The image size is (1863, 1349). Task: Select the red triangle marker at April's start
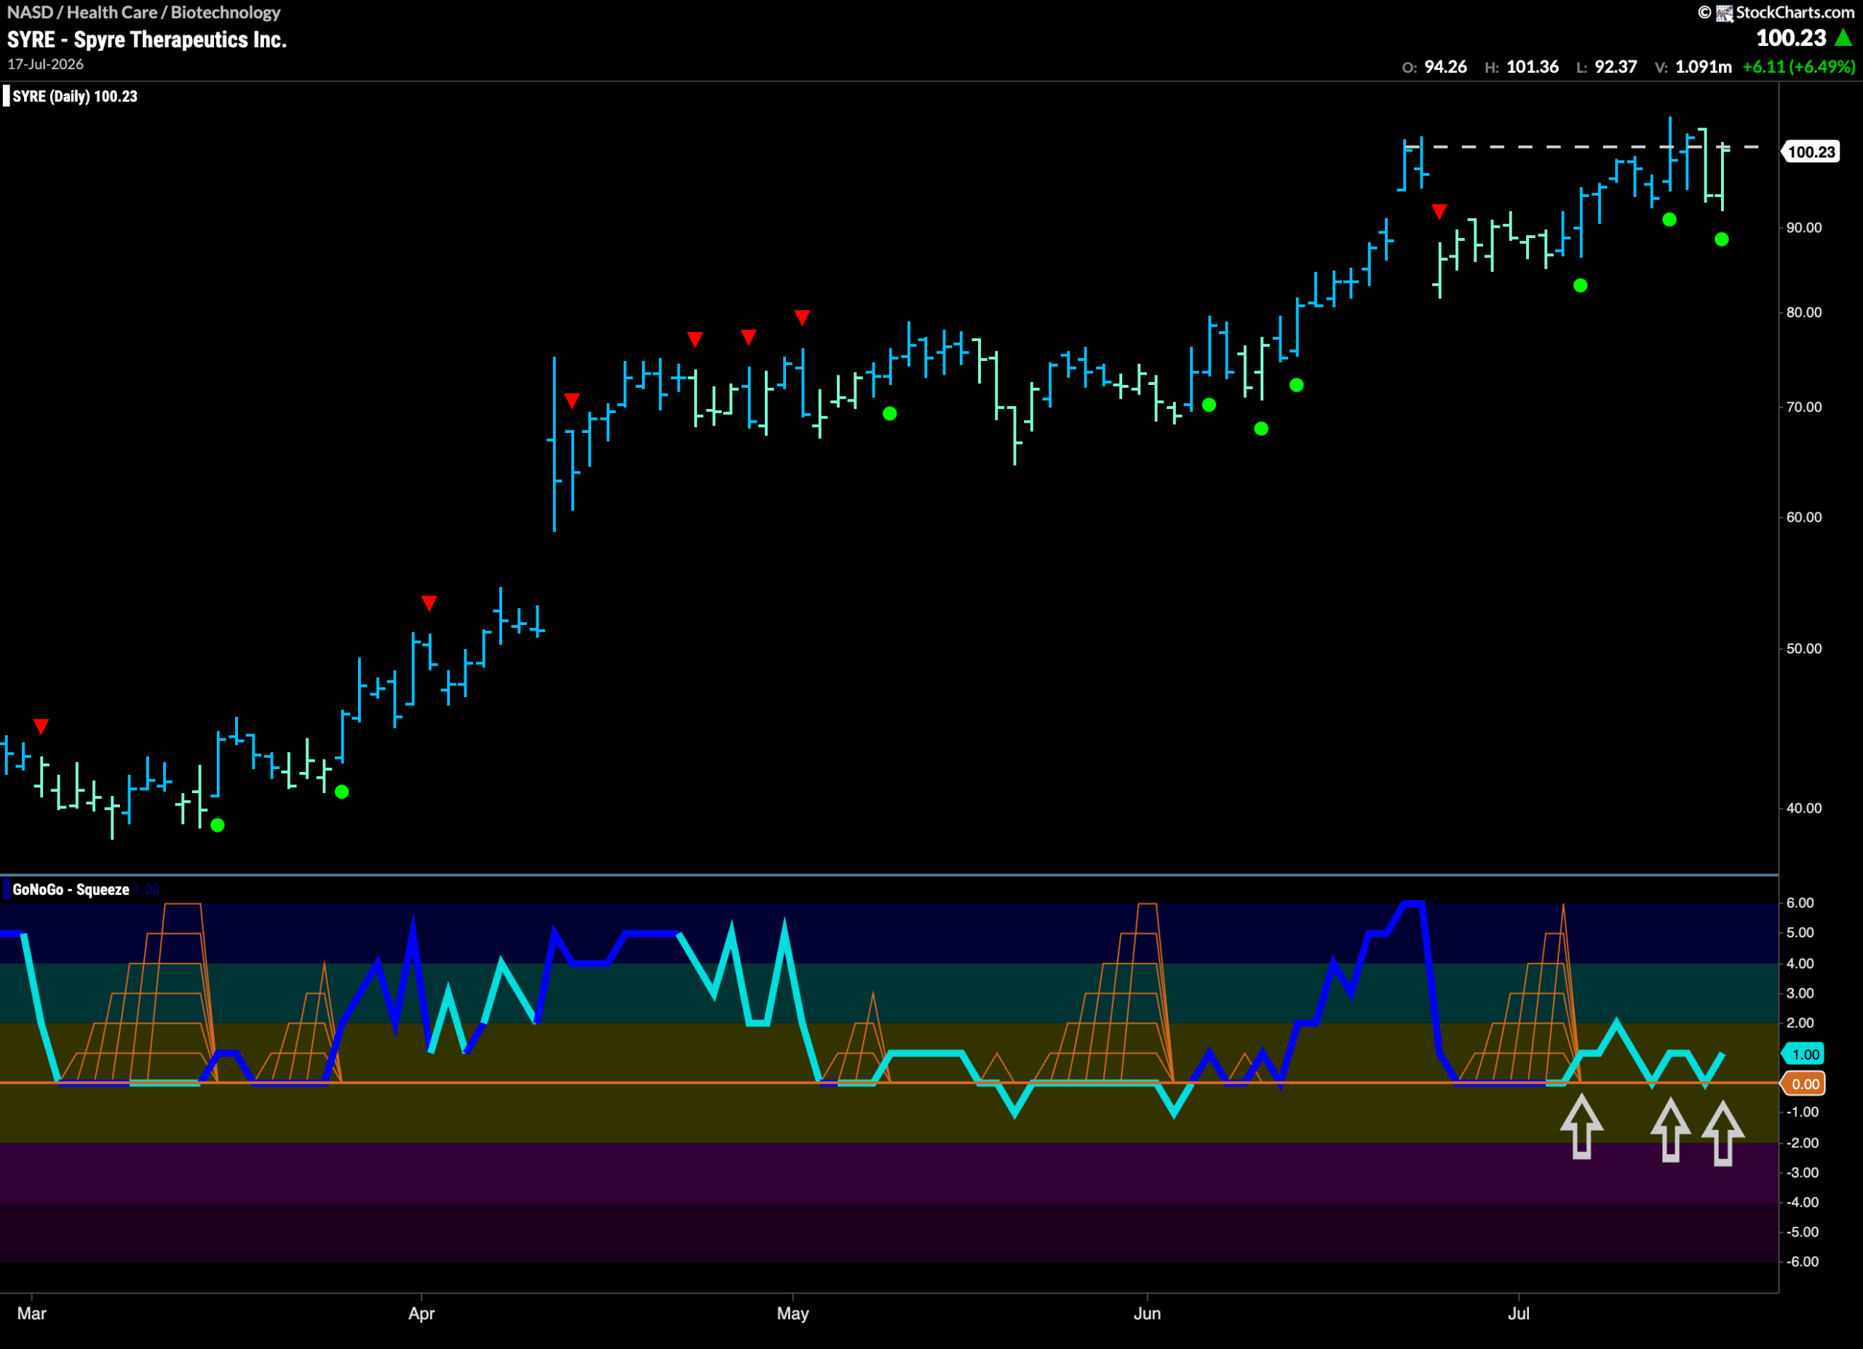pos(429,602)
